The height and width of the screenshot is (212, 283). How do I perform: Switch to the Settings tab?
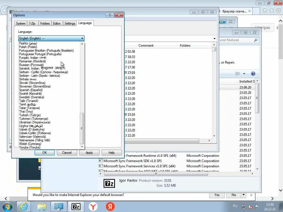[70, 23]
